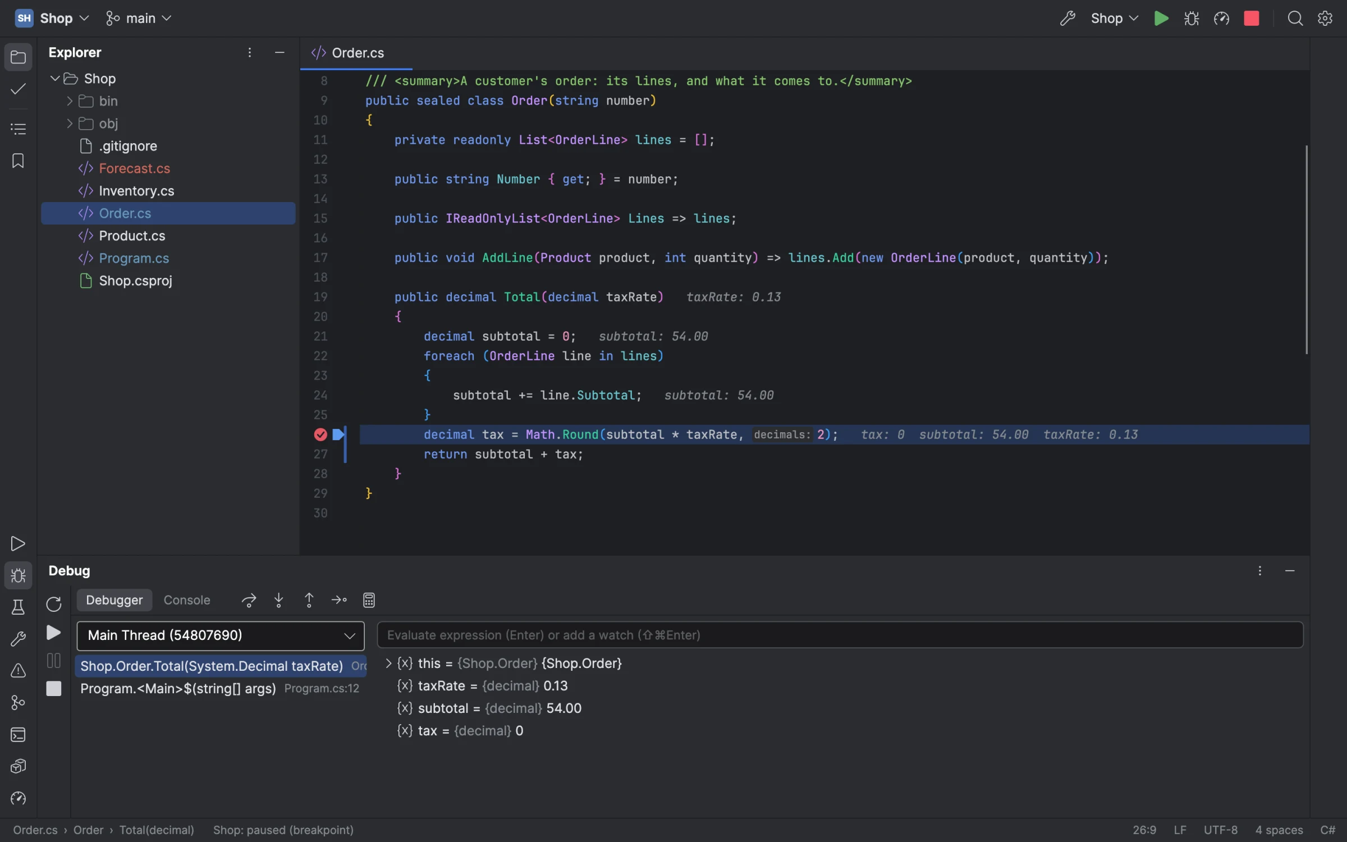Rerun the debug session with reload icon
The width and height of the screenshot is (1347, 842).
[53, 605]
